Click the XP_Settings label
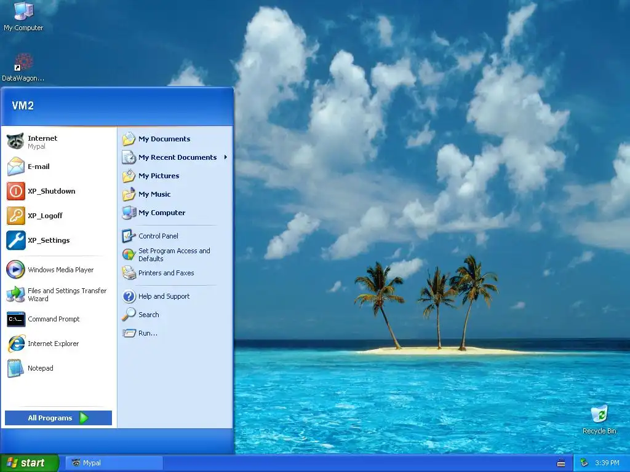Image resolution: width=630 pixels, height=472 pixels. [x=49, y=240]
